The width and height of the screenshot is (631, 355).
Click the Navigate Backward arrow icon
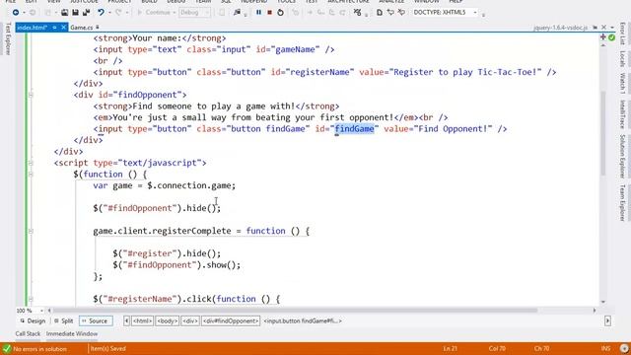(16, 13)
